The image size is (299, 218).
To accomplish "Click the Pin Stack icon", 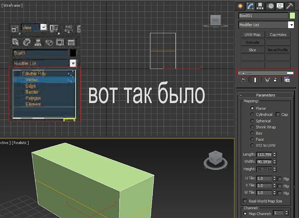I will pos(243,80).
